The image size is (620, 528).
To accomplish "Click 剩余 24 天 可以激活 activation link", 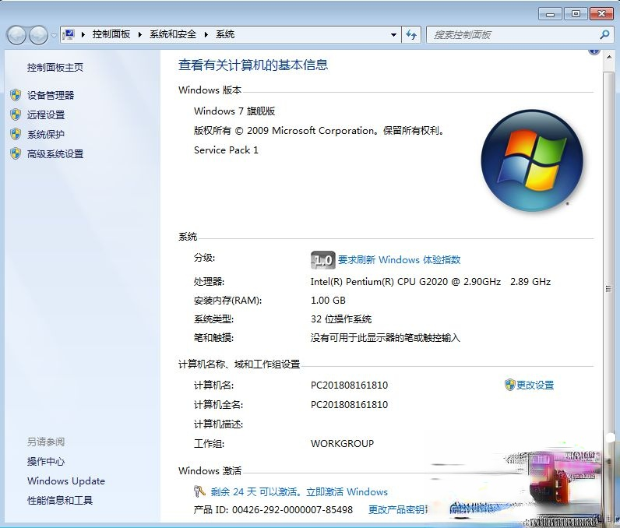I will pyautogui.click(x=299, y=491).
